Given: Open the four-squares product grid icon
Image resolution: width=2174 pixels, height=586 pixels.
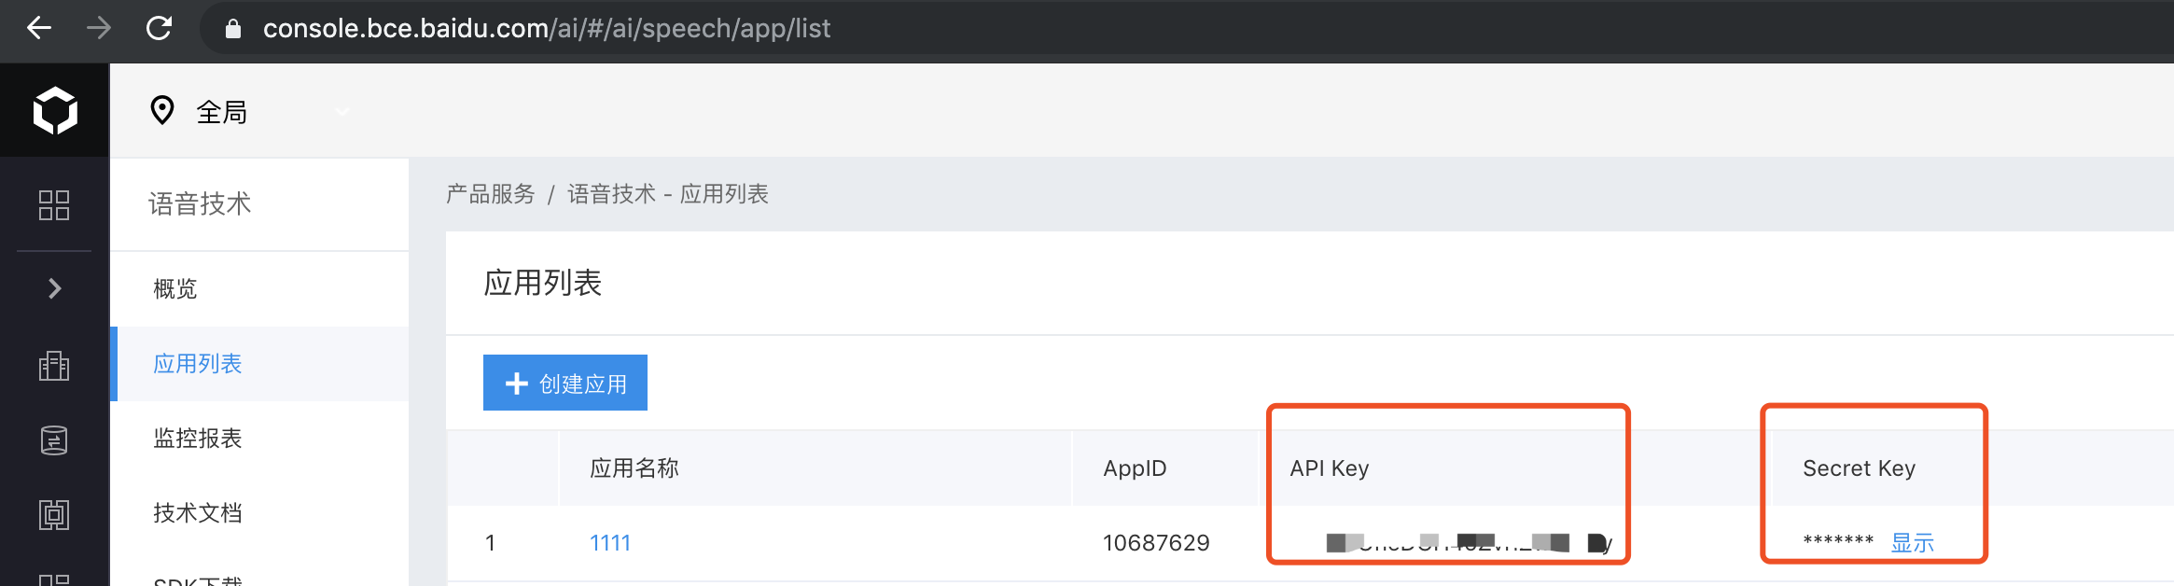Looking at the screenshot, I should coord(54,205).
